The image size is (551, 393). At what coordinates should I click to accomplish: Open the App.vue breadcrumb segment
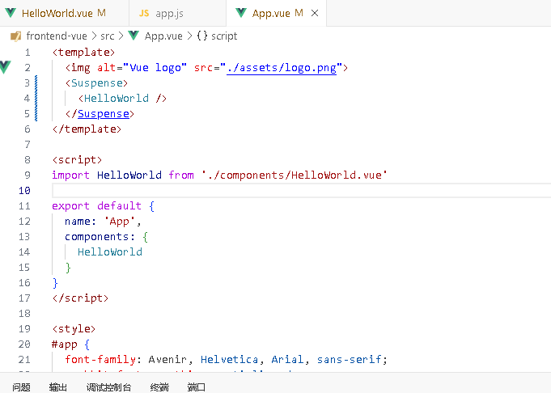tap(163, 36)
